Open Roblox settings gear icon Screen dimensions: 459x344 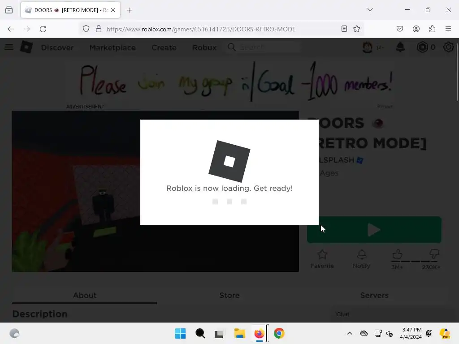448,47
